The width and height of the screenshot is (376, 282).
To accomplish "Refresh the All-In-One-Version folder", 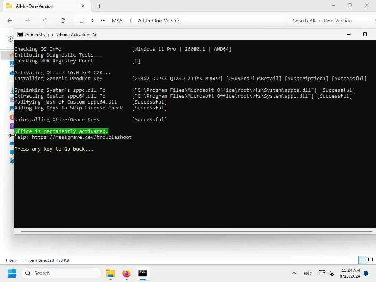I will click(63, 21).
